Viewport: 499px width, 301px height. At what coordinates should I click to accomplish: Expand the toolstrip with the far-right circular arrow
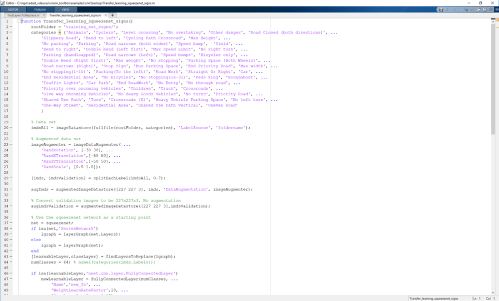[497, 9]
